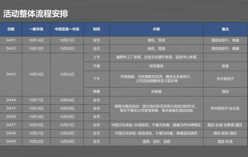Select 全天 in the DAY9 row
The image size is (248, 157).
coord(97,141)
